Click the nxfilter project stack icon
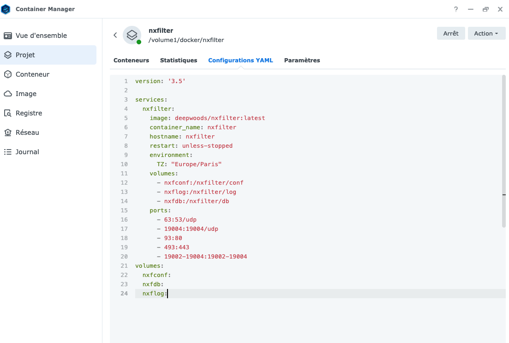509x343 pixels. click(132, 35)
